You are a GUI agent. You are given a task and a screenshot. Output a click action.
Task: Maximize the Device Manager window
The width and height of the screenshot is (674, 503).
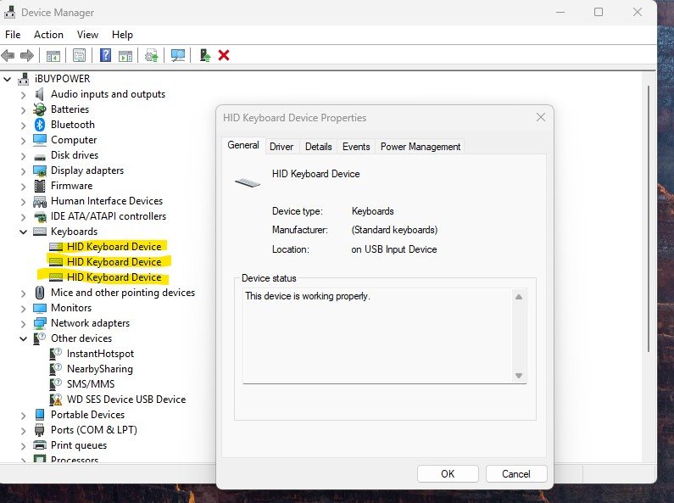pyautogui.click(x=599, y=12)
